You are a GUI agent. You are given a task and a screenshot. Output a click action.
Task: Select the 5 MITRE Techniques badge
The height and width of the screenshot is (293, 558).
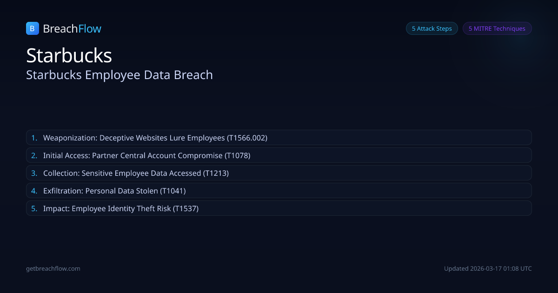tap(497, 28)
